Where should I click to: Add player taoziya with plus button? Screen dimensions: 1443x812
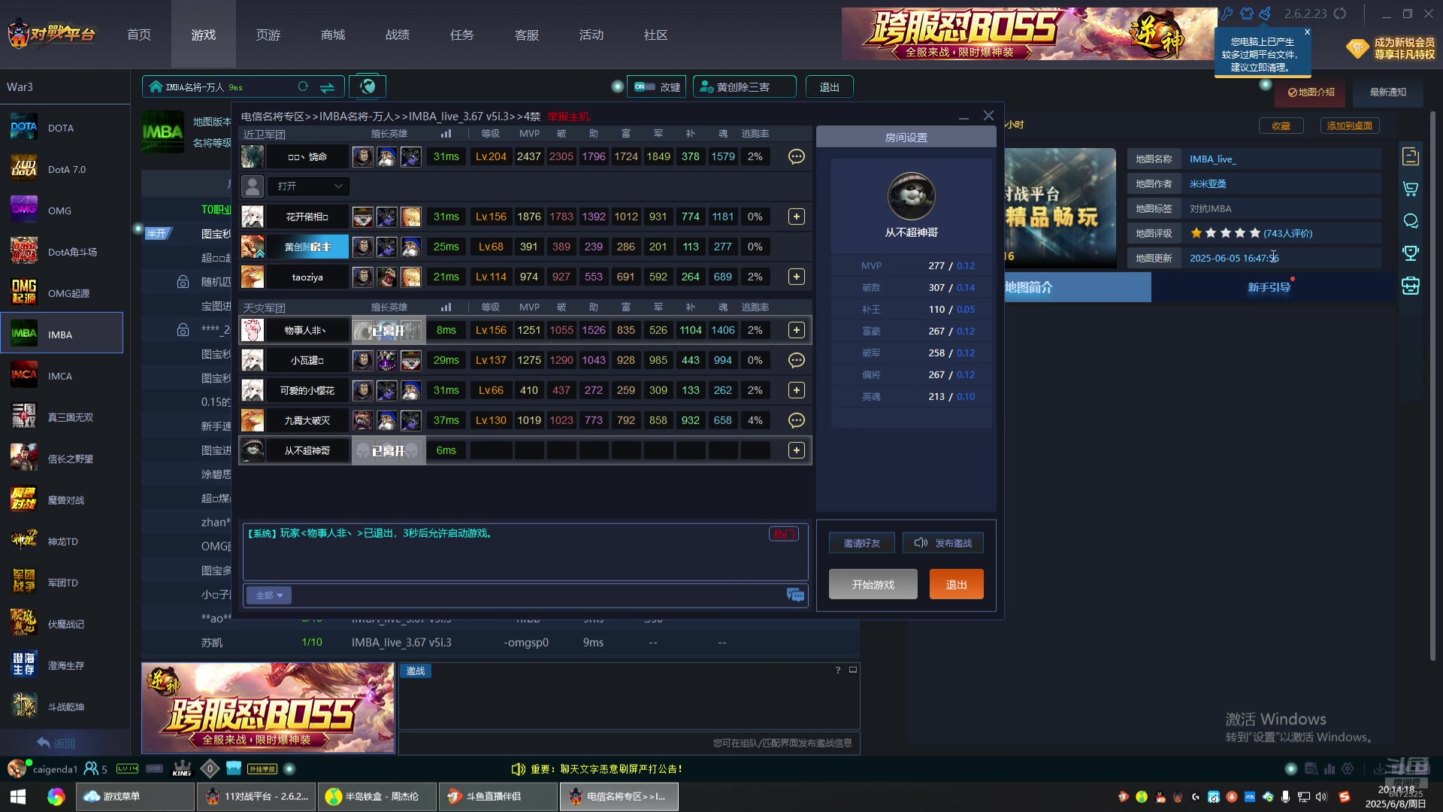[796, 277]
